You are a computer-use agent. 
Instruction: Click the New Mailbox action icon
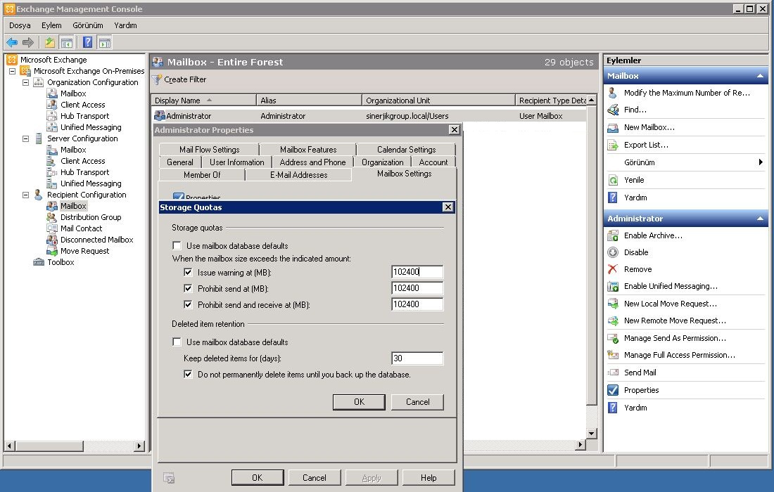[x=613, y=127]
